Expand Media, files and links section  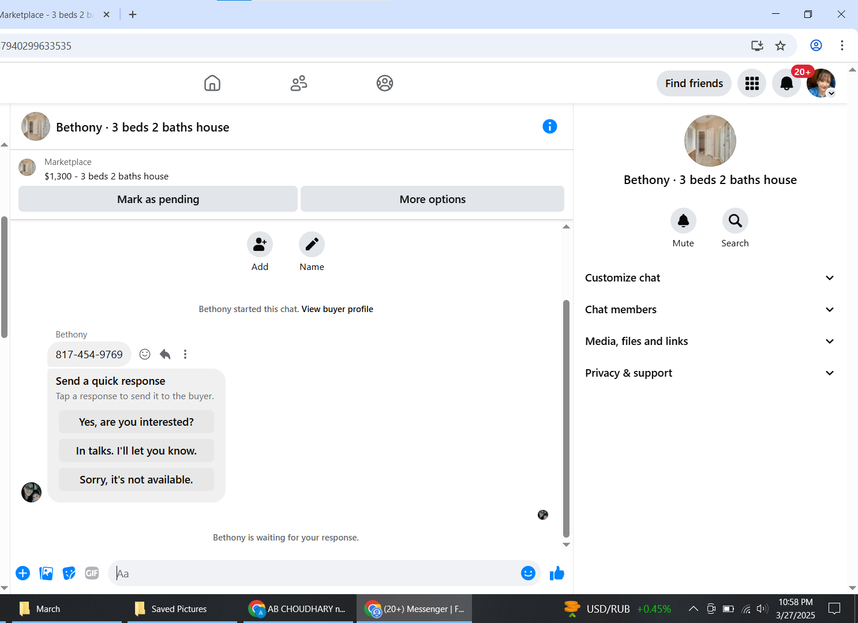(x=710, y=341)
